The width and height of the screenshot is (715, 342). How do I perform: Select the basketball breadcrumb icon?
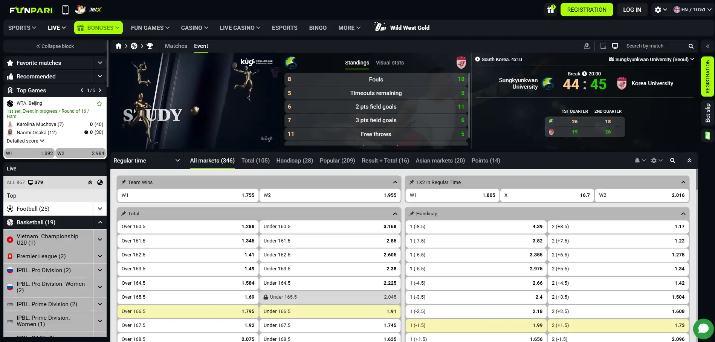134,46
